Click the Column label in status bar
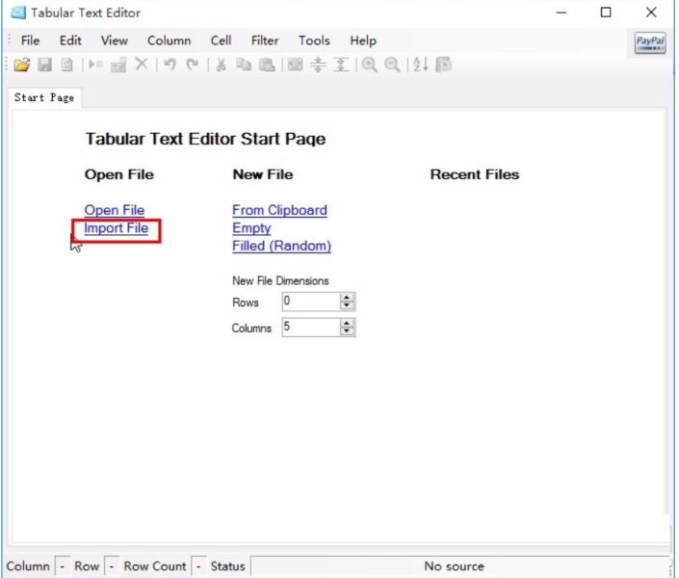679x578 pixels. coord(28,566)
